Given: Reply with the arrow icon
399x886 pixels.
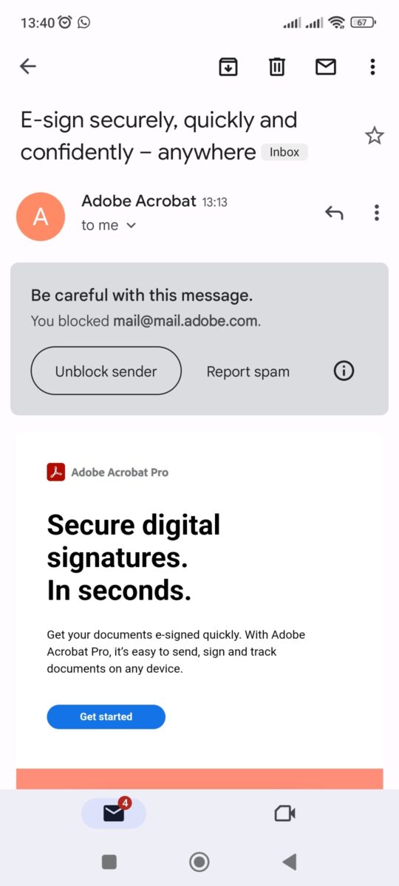Looking at the screenshot, I should pyautogui.click(x=334, y=213).
